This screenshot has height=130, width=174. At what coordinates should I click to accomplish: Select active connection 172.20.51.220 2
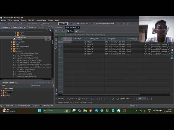[83, 24]
